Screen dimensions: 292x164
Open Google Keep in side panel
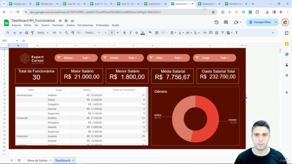click(x=287, y=44)
